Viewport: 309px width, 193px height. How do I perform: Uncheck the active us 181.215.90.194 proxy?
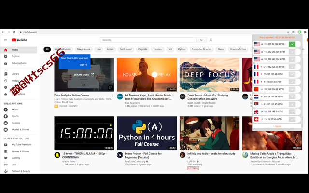[292, 44]
